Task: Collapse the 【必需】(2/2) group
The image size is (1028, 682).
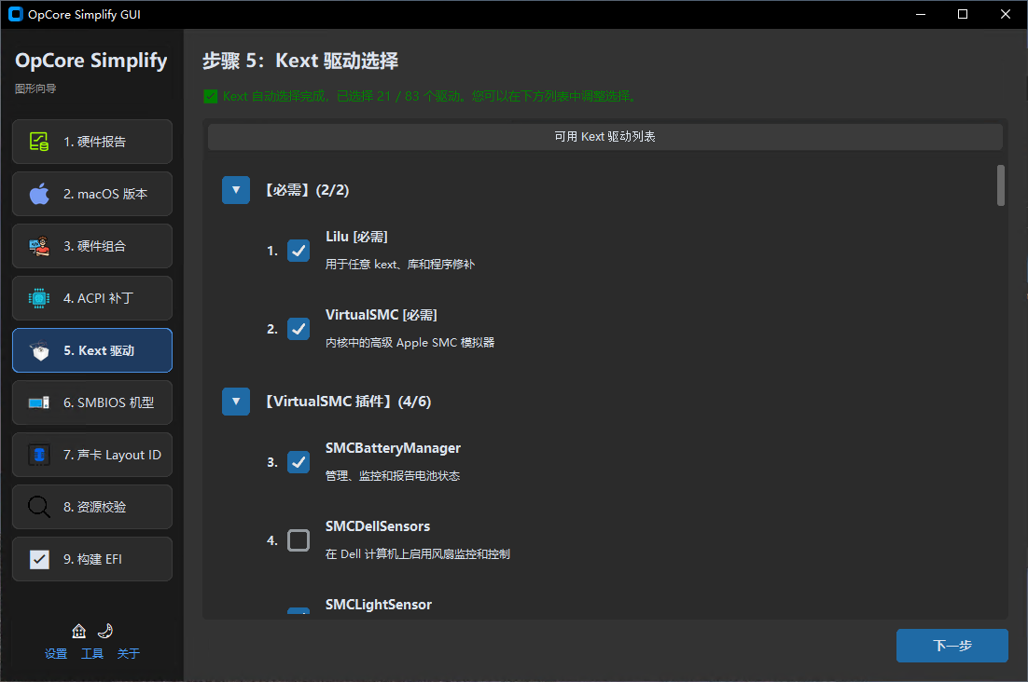Action: tap(236, 190)
